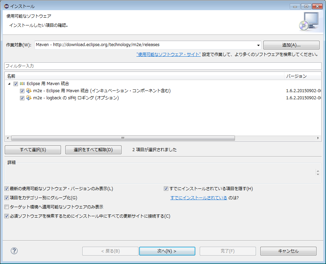
Task: Toggle すでにインストールされている項目を隠す checkbox
Action: click(x=166, y=189)
